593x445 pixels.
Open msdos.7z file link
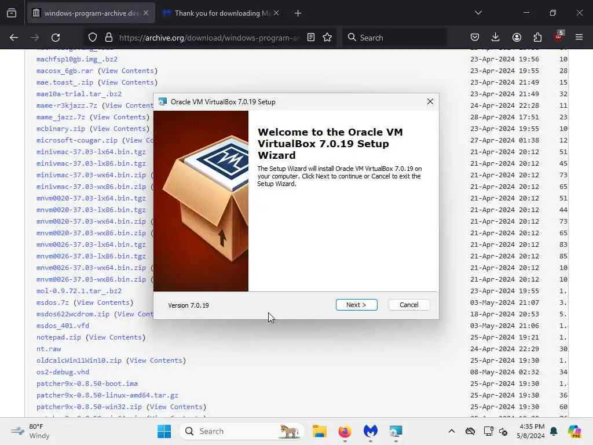tap(53, 302)
